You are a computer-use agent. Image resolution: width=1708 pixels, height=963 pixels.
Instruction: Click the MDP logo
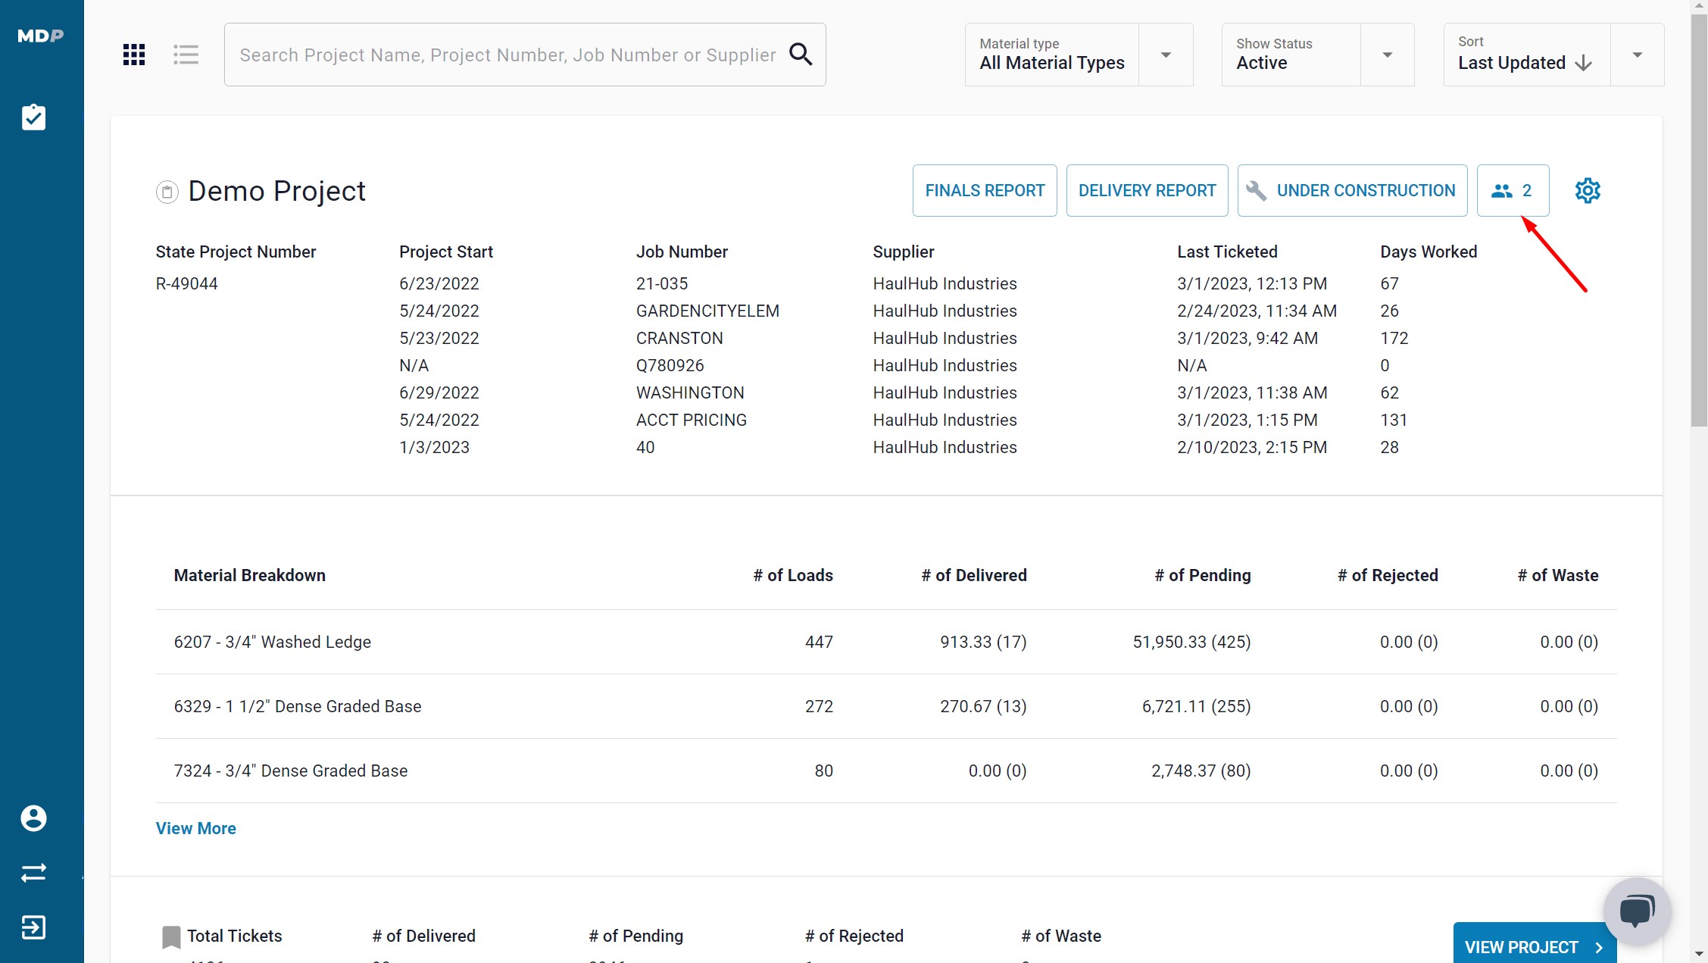[41, 36]
